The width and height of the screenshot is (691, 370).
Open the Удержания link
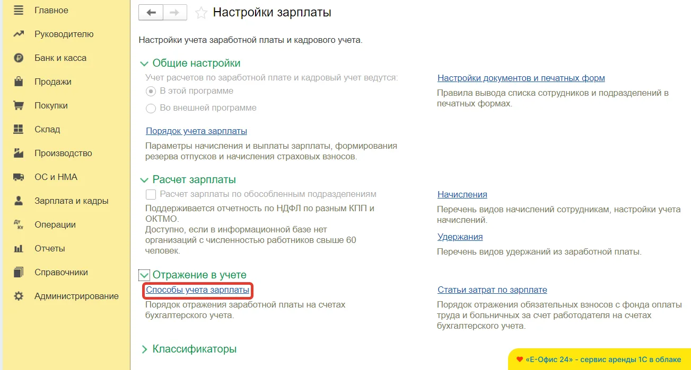click(x=460, y=237)
